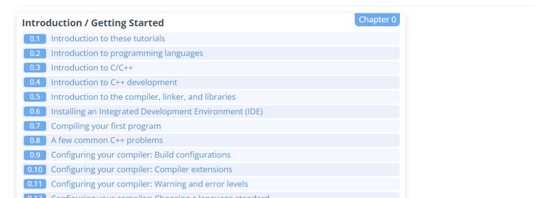Open the Compiler extensions lesson
Screen dimensions: 535x198
coord(142,170)
